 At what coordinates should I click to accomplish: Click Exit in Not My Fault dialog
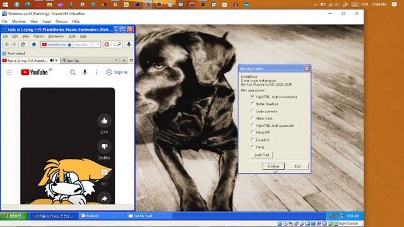click(x=297, y=166)
